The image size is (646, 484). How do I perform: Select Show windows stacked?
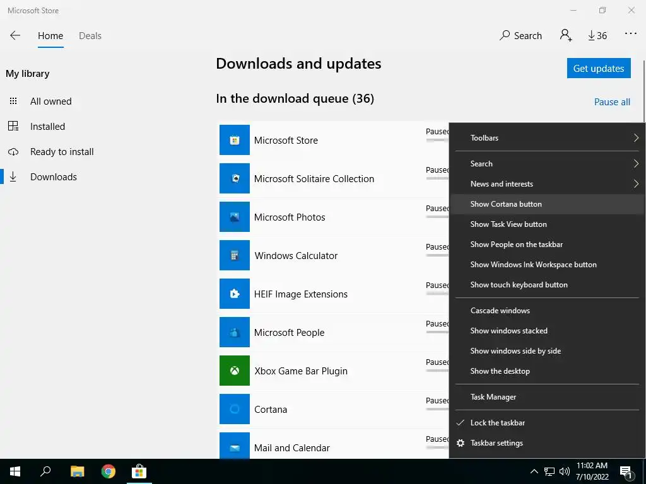(547, 331)
